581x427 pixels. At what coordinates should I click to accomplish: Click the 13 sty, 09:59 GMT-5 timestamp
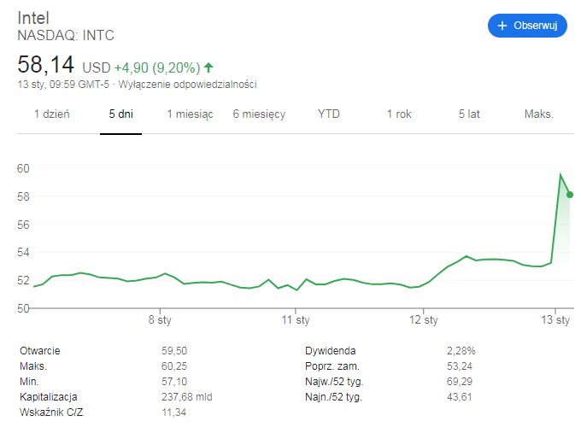(63, 85)
